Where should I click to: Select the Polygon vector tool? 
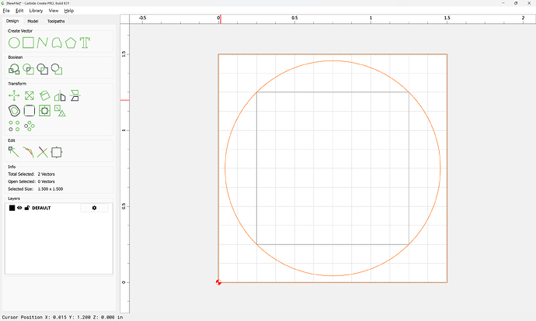click(x=71, y=43)
